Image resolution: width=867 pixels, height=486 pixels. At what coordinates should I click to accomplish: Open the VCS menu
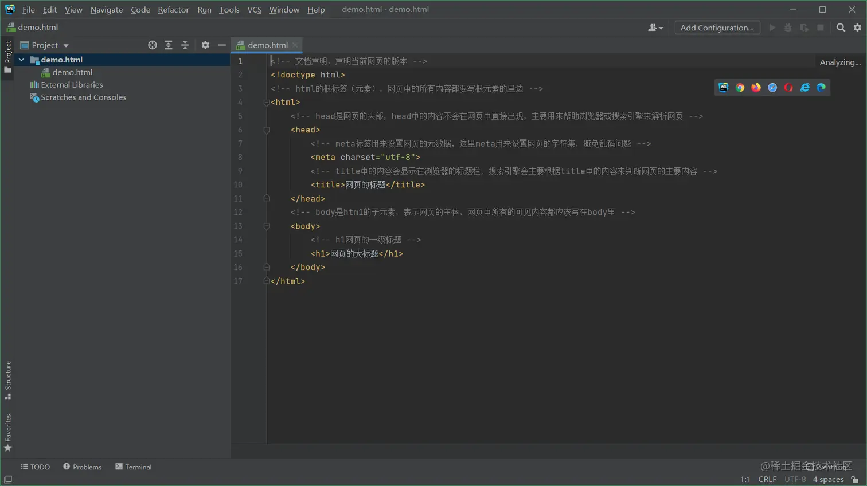pos(255,10)
